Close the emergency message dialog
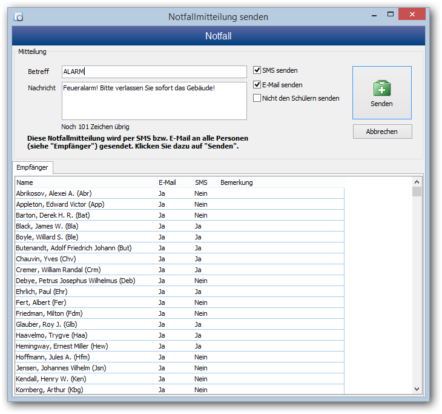The image size is (442, 414). coord(415,15)
